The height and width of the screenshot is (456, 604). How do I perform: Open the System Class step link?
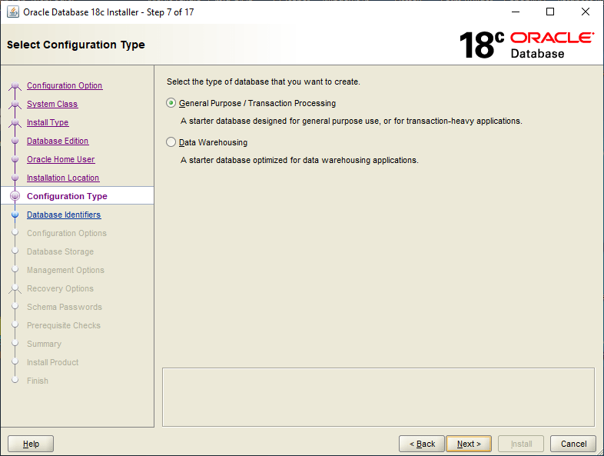[52, 104]
